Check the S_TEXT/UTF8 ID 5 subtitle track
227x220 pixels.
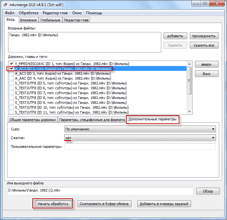[x=11, y=83]
